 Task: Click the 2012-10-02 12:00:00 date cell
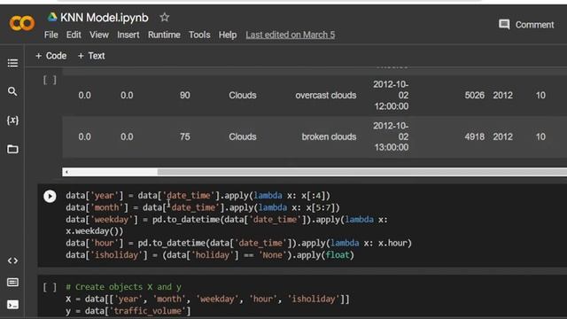click(391, 96)
